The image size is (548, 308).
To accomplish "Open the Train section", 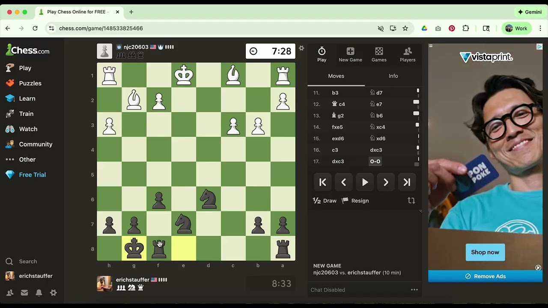I will click(20, 114).
